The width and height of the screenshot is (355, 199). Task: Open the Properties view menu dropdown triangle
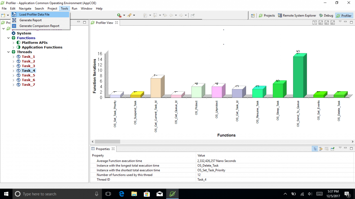(x=340, y=149)
